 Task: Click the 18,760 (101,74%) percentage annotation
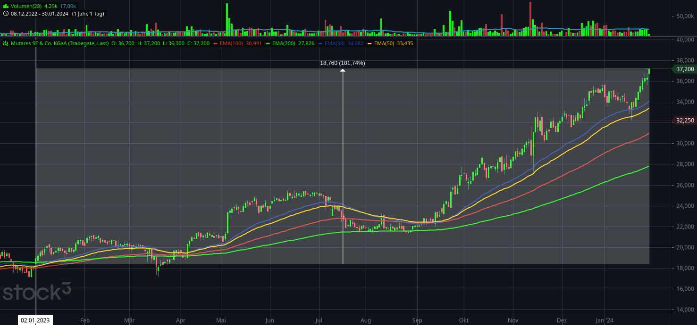tap(343, 62)
